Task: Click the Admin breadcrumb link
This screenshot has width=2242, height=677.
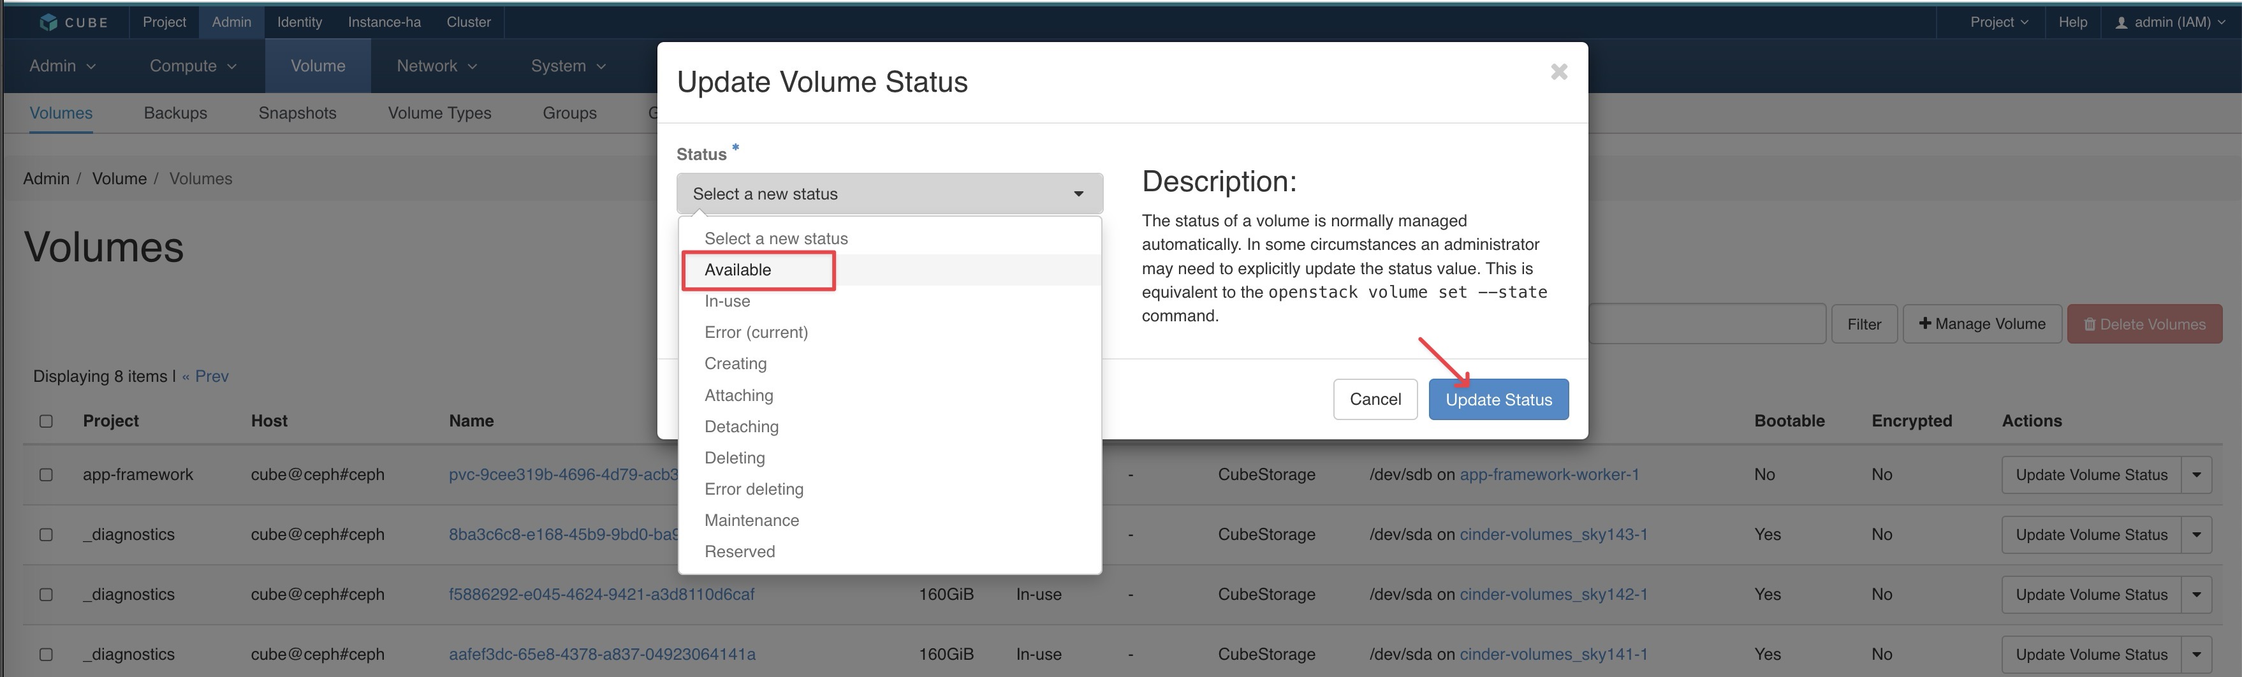Action: (x=46, y=178)
